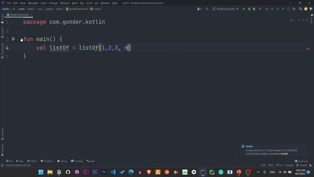314x177 pixels.
Task: Open File Explorer from the taskbar
Action: click(50, 172)
